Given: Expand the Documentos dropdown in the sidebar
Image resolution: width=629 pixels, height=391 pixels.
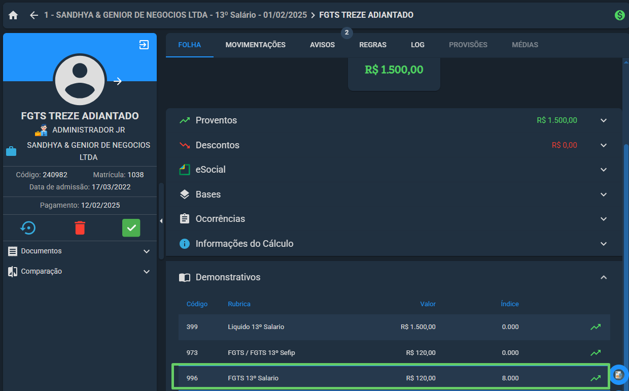Looking at the screenshot, I should click(147, 251).
